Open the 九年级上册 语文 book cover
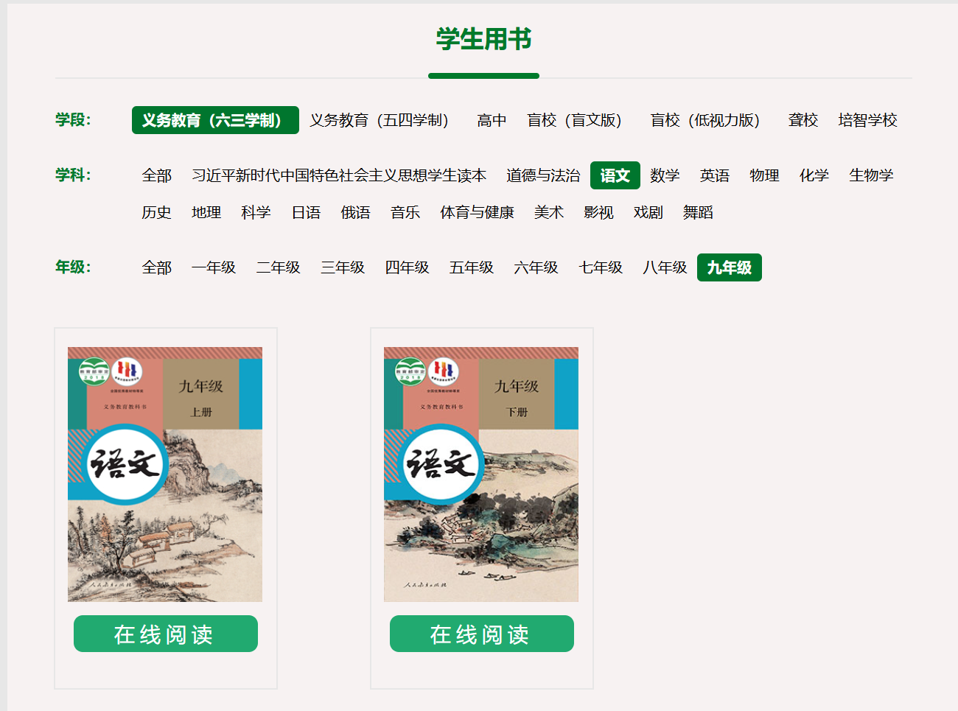 [165, 474]
